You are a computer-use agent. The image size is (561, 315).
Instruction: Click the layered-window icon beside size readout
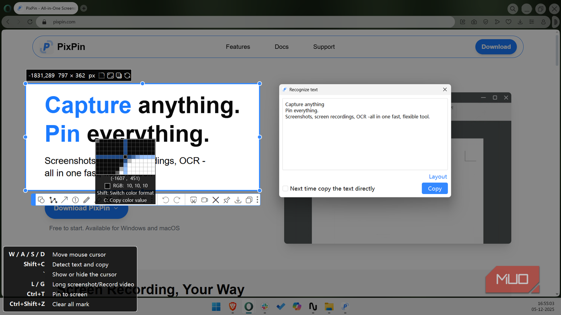[x=119, y=75]
